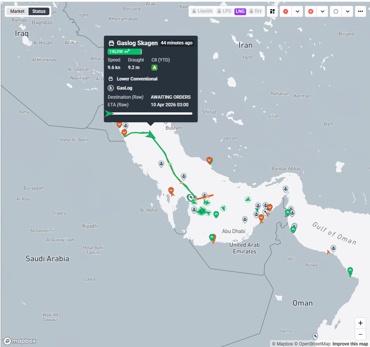The width and height of the screenshot is (370, 347).
Task: Click the 44 minutes ago timestamp badge
Action: 177,43
